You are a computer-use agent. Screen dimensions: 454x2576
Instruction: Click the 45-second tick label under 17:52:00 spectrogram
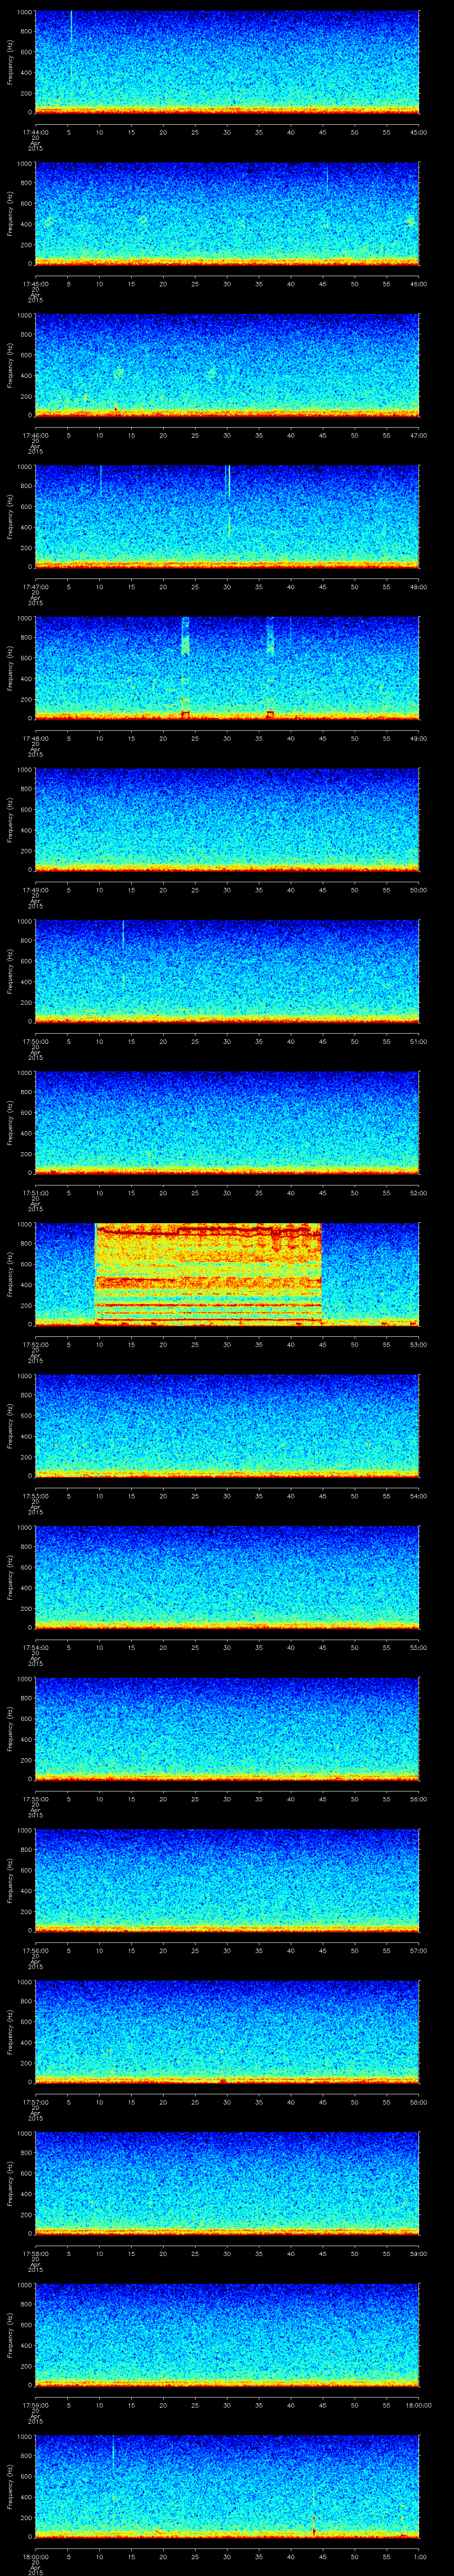coord(323,1344)
